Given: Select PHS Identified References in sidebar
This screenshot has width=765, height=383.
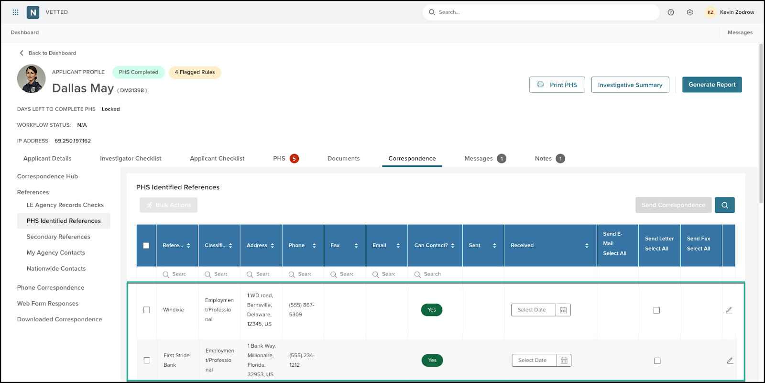Looking at the screenshot, I should (x=64, y=221).
